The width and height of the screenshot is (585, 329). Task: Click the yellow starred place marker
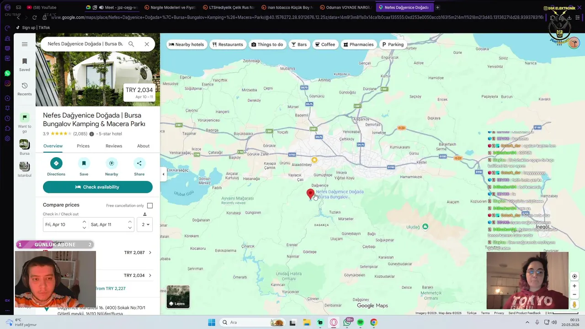tap(314, 160)
